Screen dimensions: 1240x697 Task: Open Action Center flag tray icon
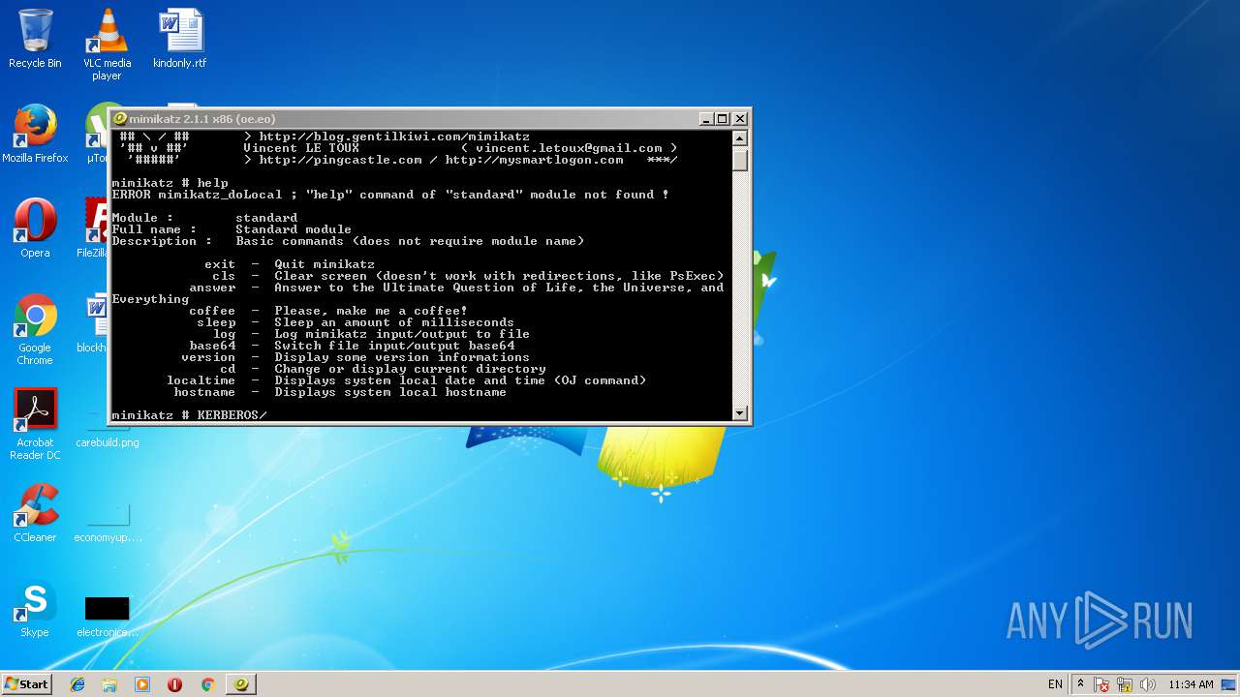1101,684
